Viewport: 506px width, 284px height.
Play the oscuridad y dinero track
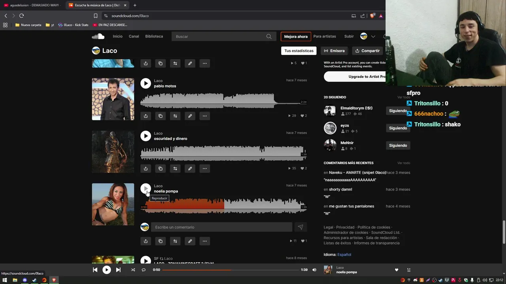pos(145,136)
